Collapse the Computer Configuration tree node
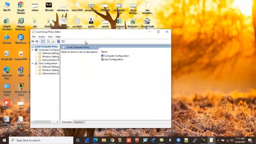256x144 pixels. click(x=33, y=50)
